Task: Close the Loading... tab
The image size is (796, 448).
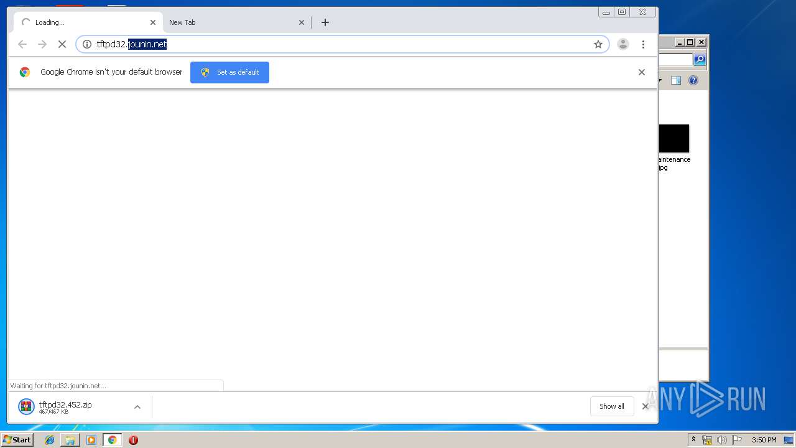Action: [153, 22]
